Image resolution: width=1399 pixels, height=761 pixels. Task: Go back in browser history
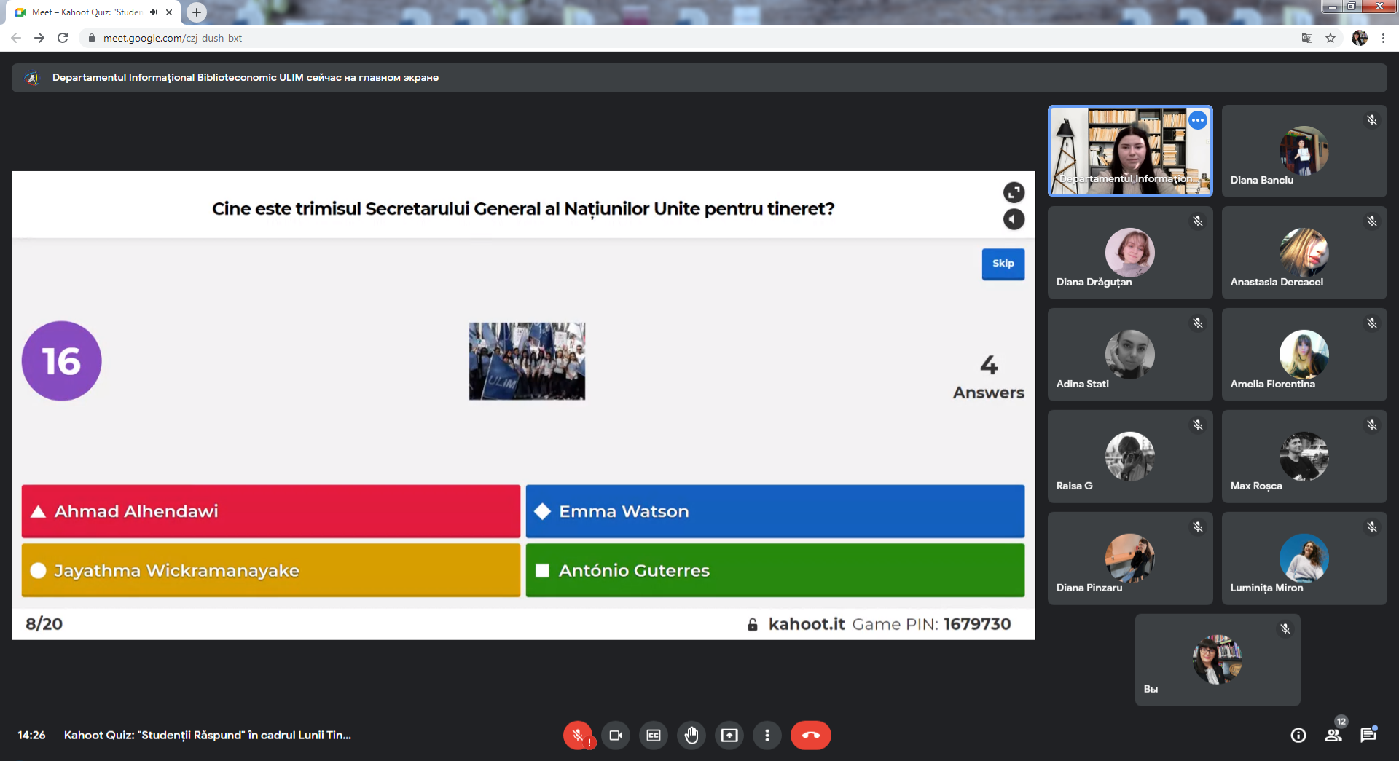[x=16, y=38]
